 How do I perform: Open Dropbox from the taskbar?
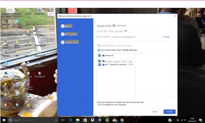pyautogui.click(x=92, y=120)
